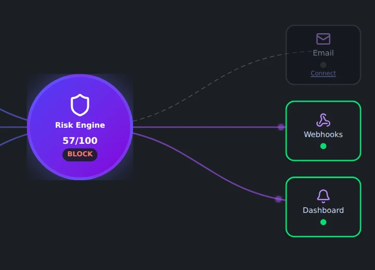Click the gray status dot under Email
The width and height of the screenshot is (375, 270).
tap(323, 65)
